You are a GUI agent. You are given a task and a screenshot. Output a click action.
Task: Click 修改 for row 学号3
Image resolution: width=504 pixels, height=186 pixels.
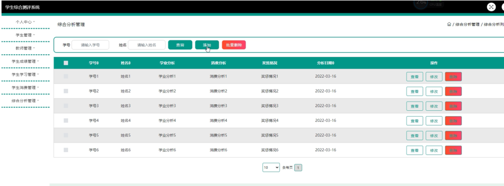(x=434, y=106)
